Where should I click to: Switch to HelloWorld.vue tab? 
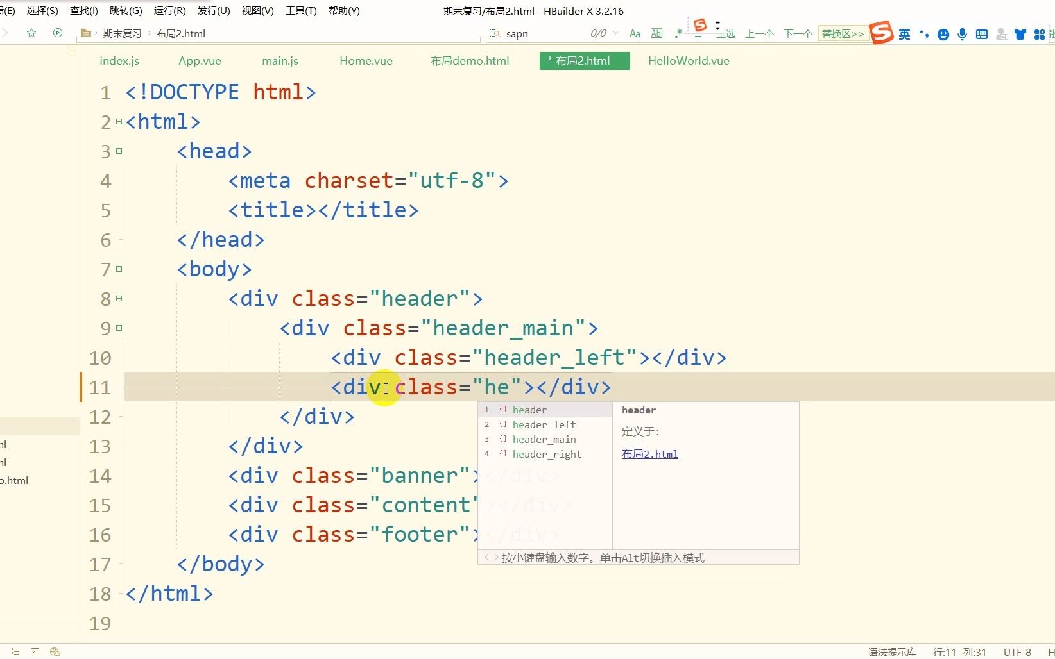[689, 61]
